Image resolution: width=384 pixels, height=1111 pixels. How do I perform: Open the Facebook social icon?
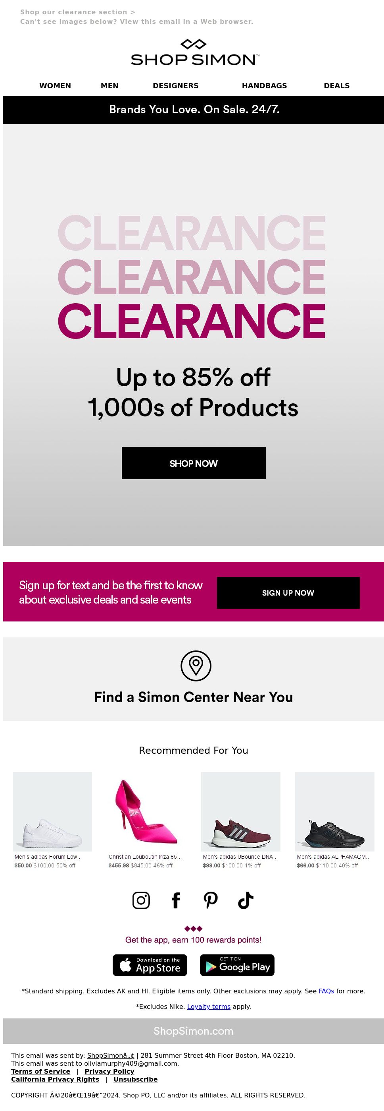pyautogui.click(x=176, y=900)
